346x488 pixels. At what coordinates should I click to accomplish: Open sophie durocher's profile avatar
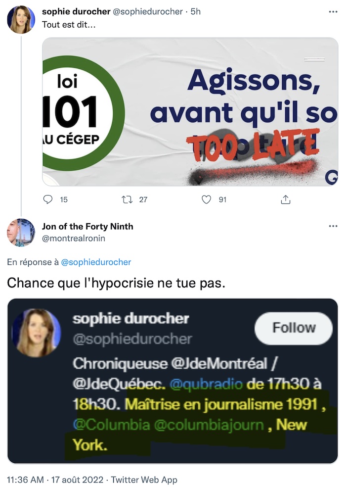point(21,19)
